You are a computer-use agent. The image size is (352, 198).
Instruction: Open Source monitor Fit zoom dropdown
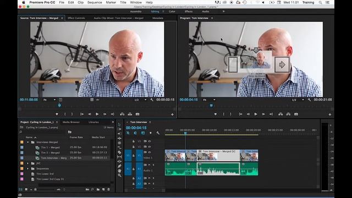click(x=50, y=100)
